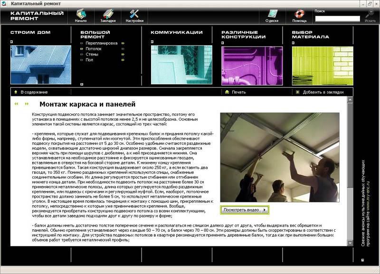380x274 pixels.
Task: Click the Начало home icon
Action: coord(81,14)
